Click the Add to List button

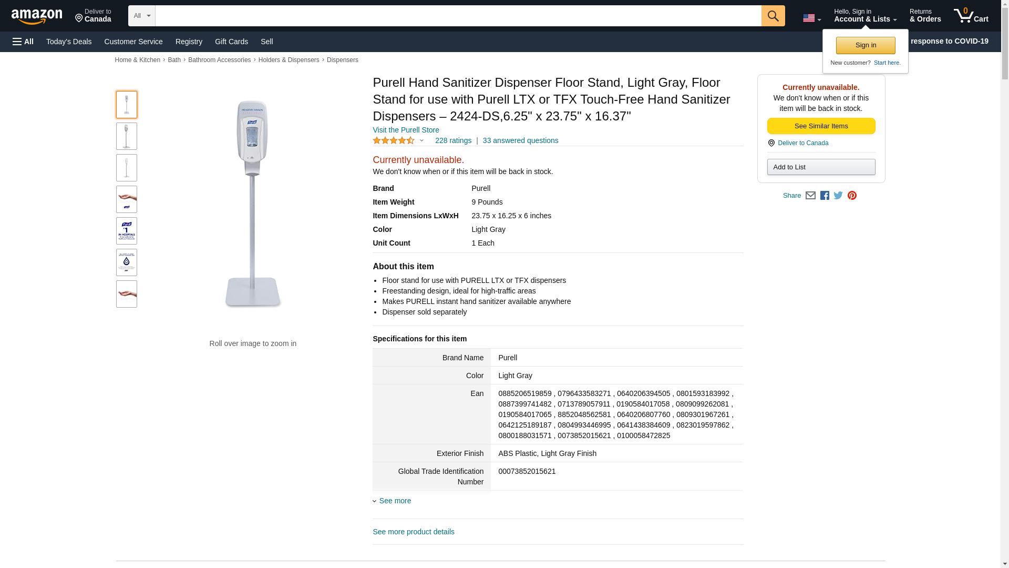pyautogui.click(x=821, y=167)
